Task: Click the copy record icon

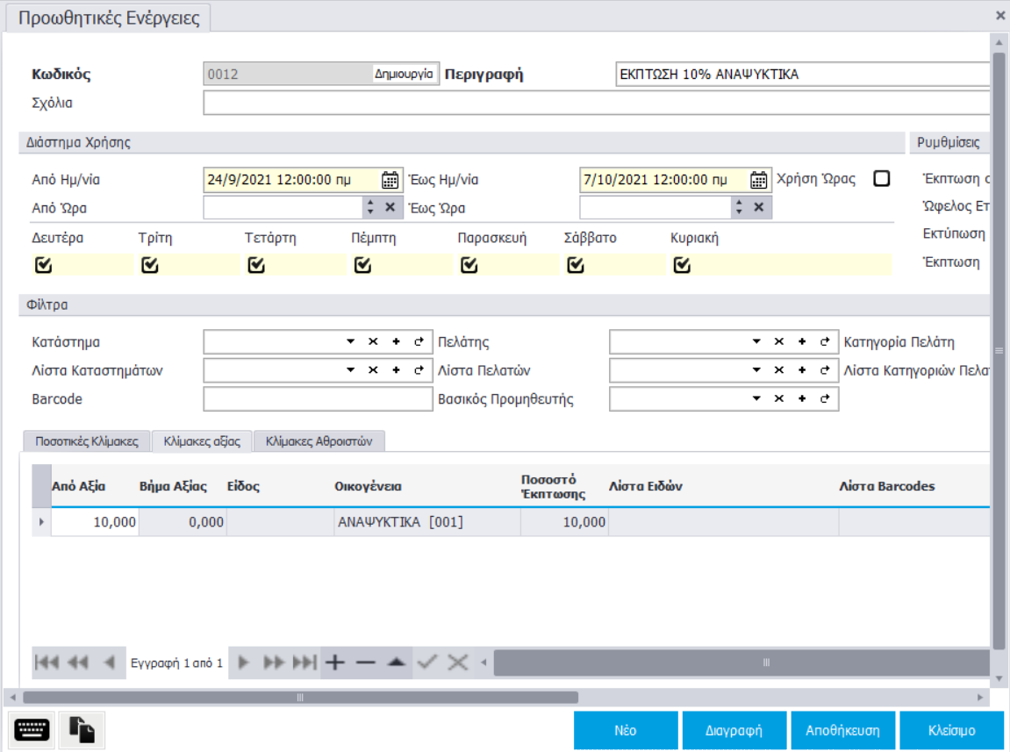Action: click(x=82, y=730)
